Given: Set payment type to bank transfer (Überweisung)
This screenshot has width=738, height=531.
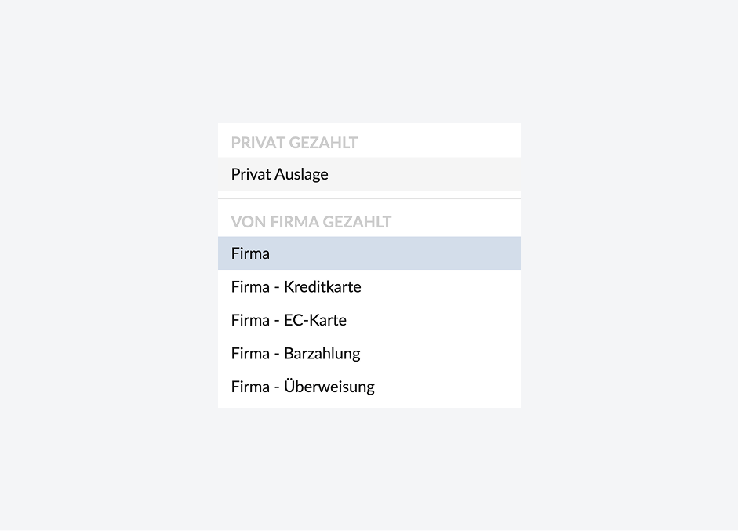Looking at the screenshot, I should [369, 387].
